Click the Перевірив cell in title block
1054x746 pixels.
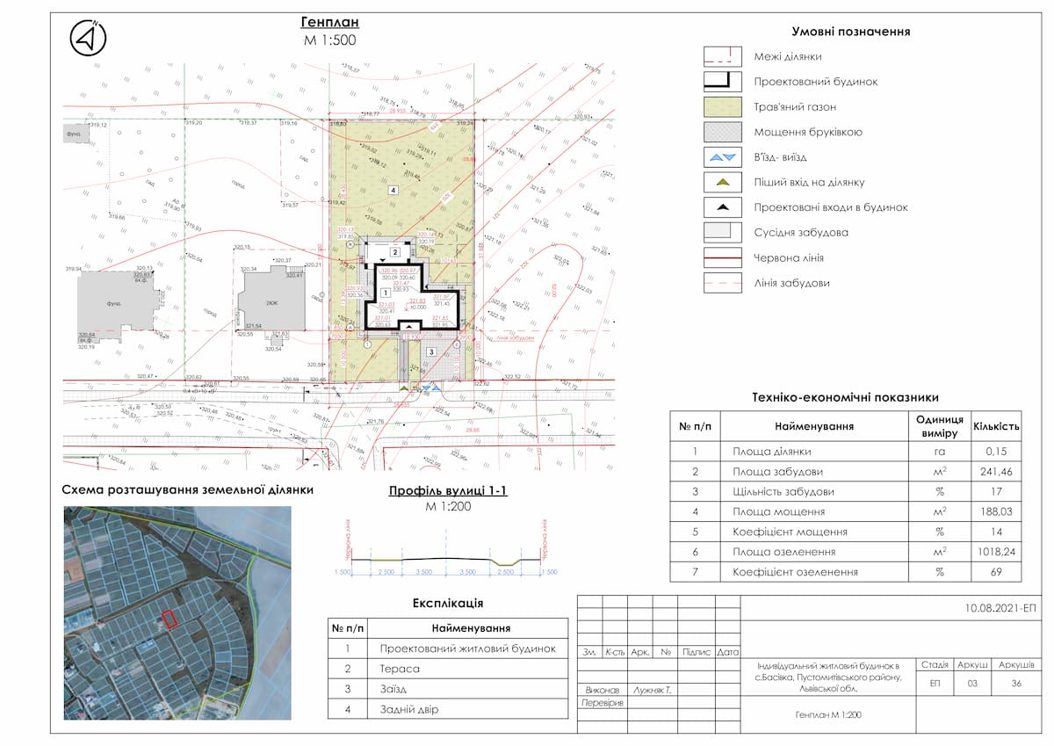(602, 705)
